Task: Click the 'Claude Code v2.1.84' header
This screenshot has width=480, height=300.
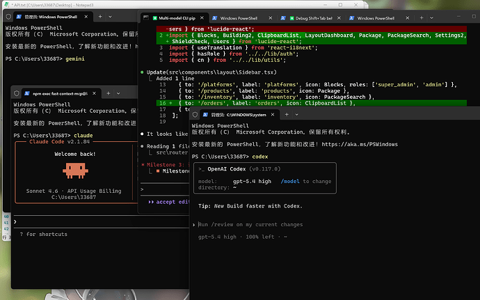Action: 59,141
